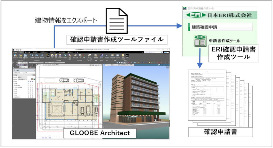Screen dimensions: 273x148
Task: Open the CAD編集 ribbon tab
Action: (62, 52)
